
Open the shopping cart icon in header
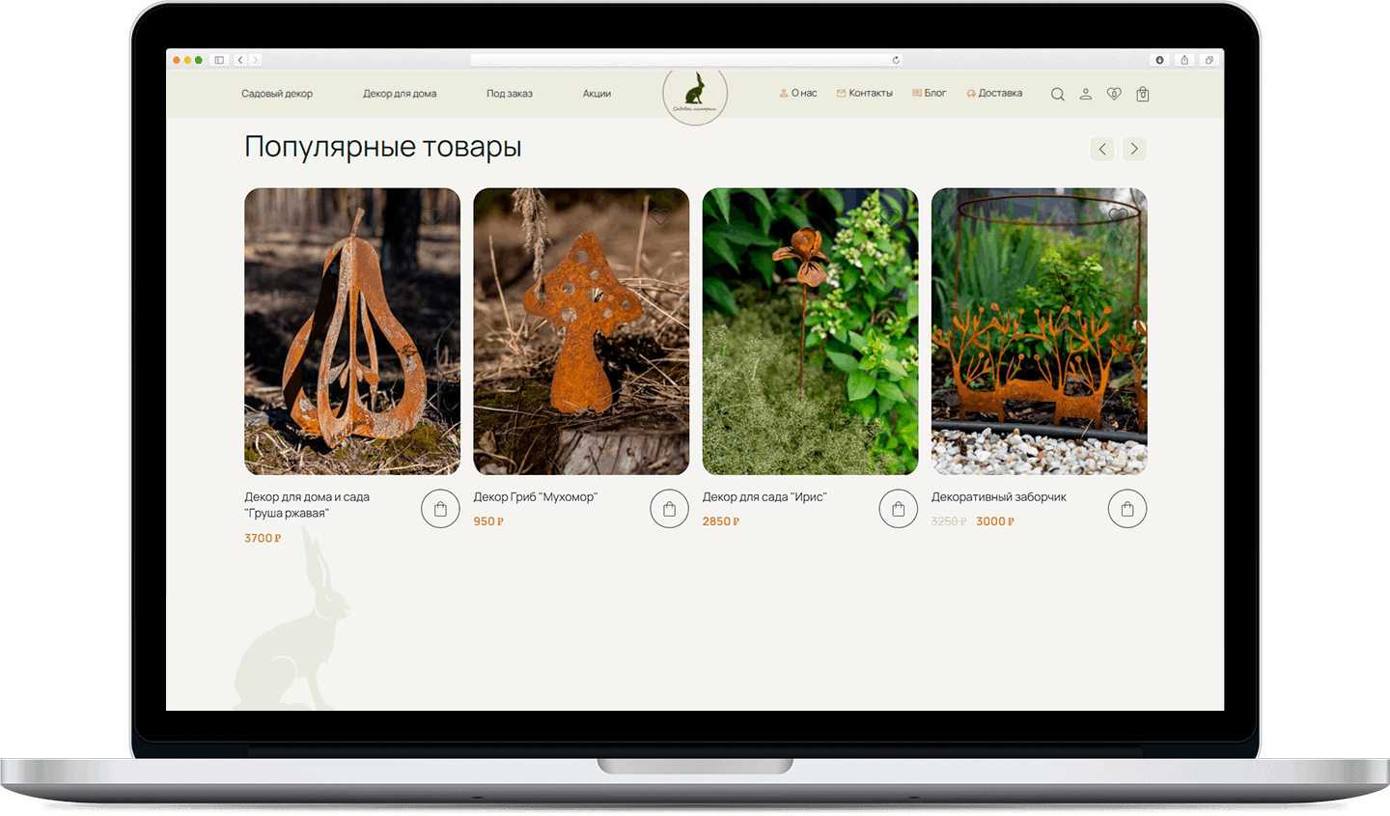[1142, 95]
